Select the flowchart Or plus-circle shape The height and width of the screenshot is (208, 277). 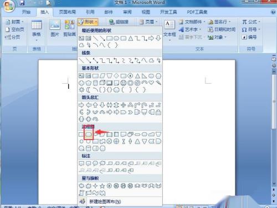pyautogui.click(x=116, y=141)
